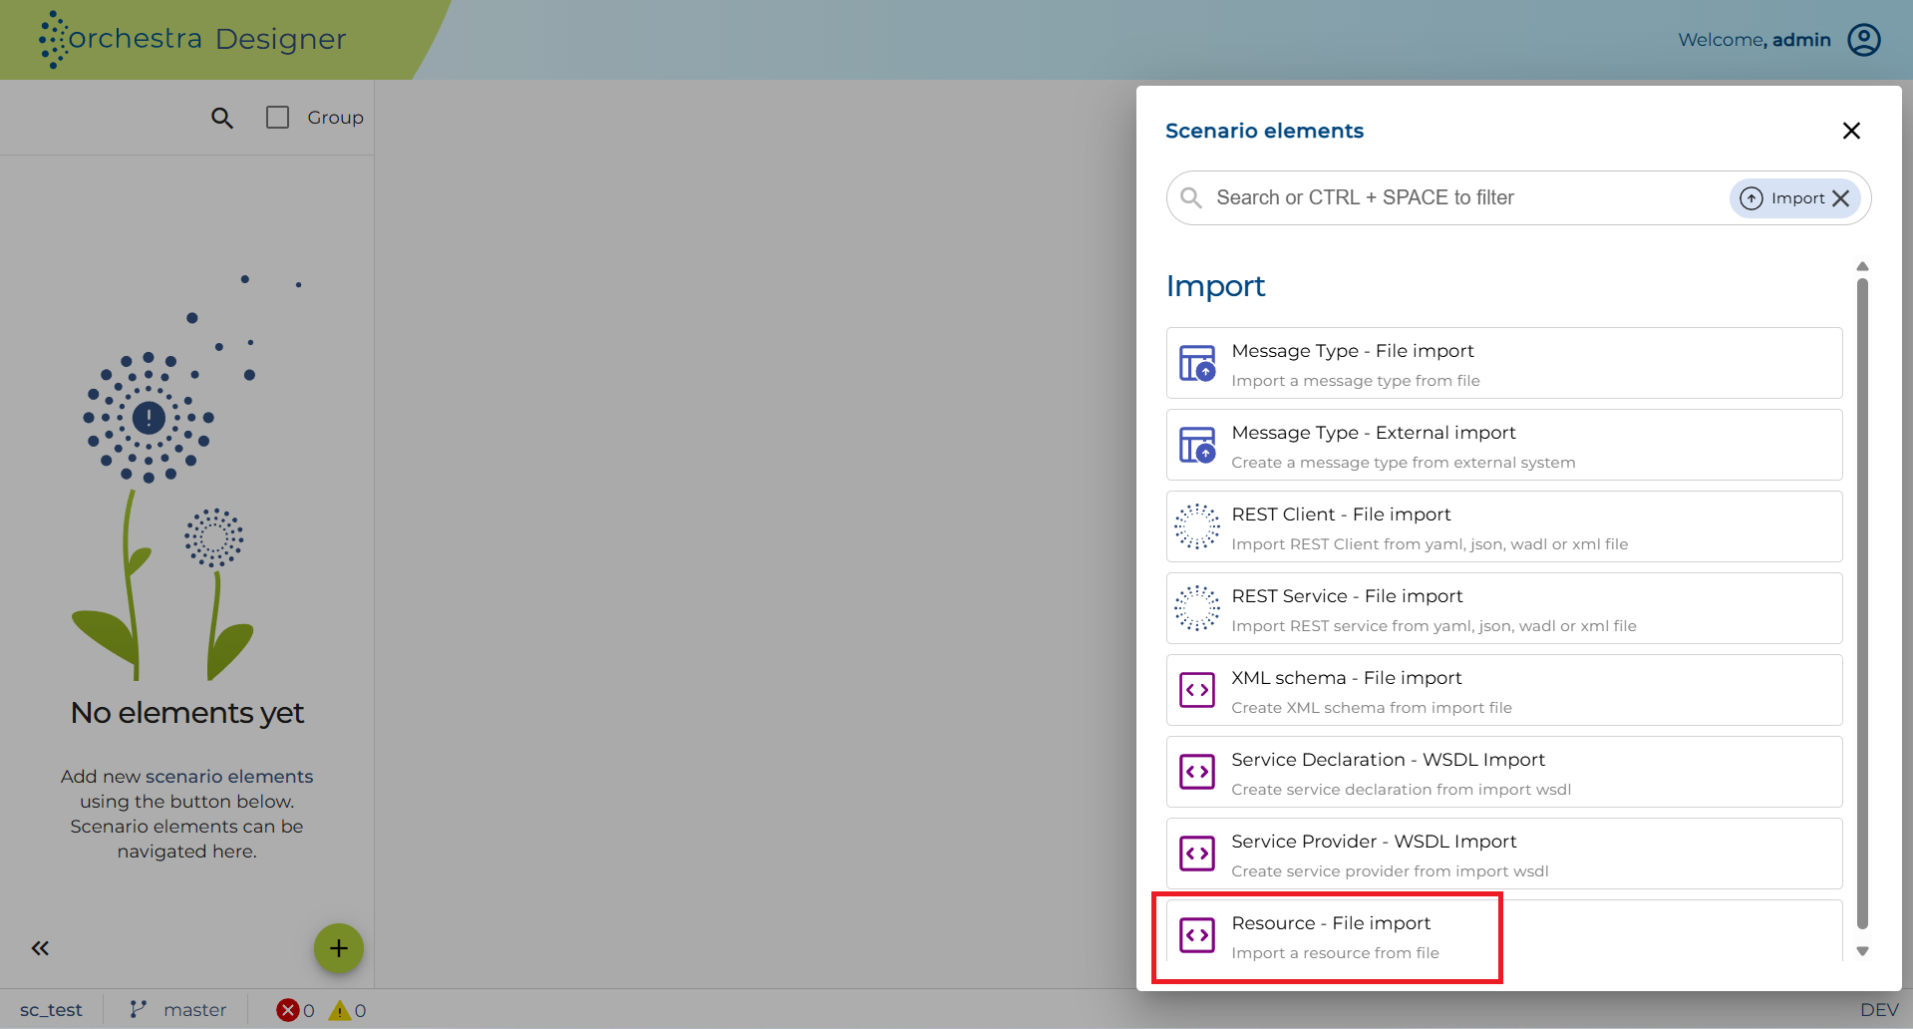The width and height of the screenshot is (1913, 1029).
Task: Show errors via the red error icon
Action: pos(288,1010)
